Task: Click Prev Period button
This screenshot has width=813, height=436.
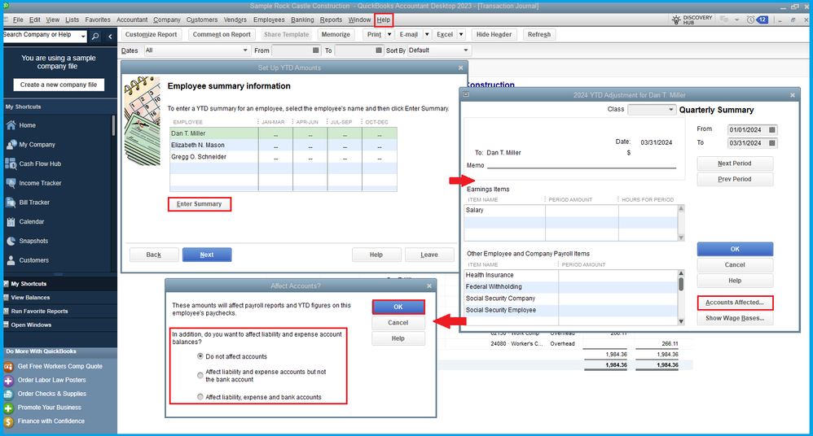Action: (735, 179)
